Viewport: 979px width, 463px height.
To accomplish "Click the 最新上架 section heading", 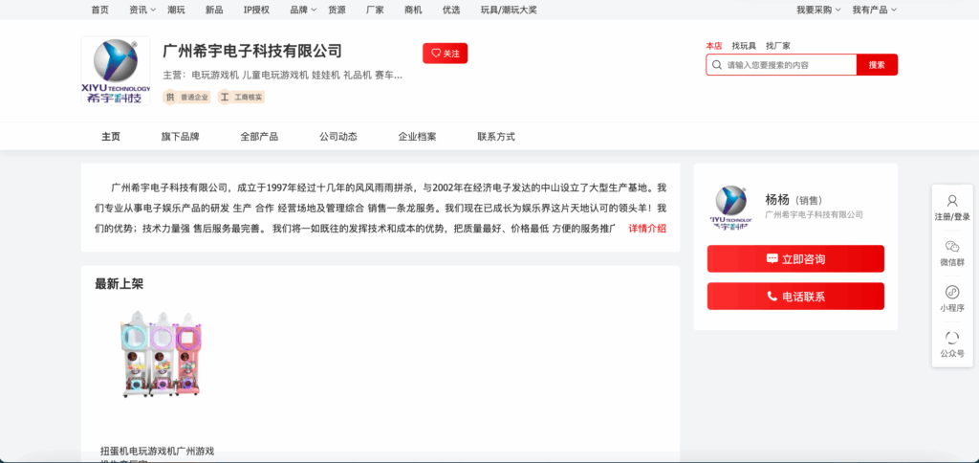I will pyautogui.click(x=120, y=284).
